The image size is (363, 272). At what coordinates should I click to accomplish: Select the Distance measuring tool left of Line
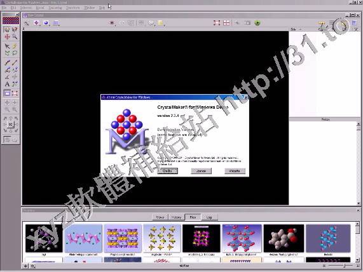(x=7, y=62)
